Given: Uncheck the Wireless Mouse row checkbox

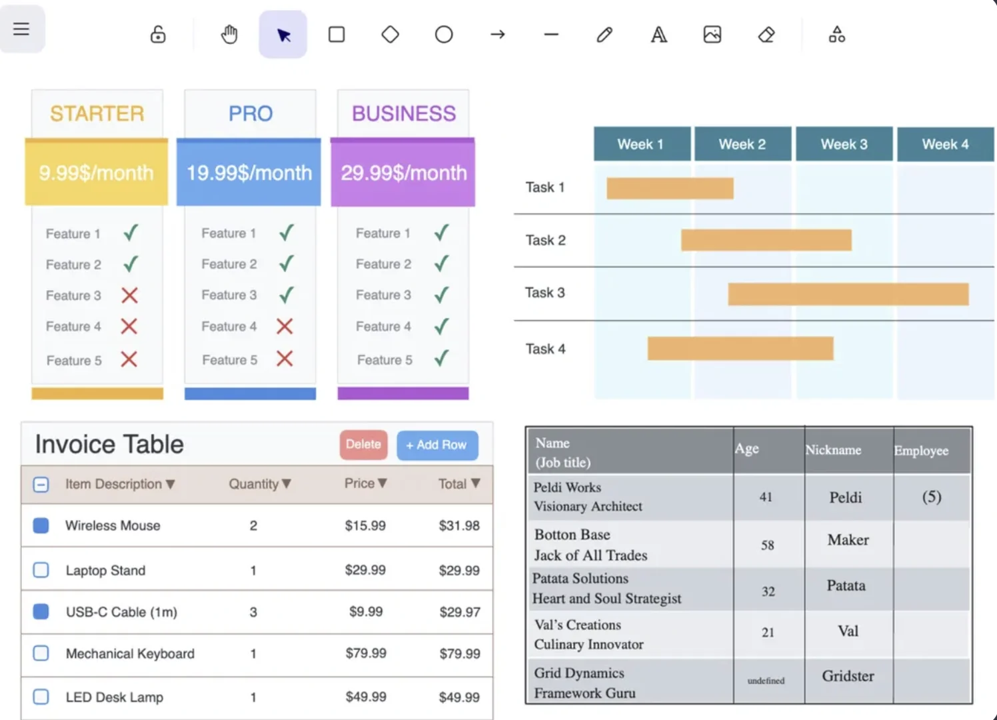Looking at the screenshot, I should coord(41,525).
